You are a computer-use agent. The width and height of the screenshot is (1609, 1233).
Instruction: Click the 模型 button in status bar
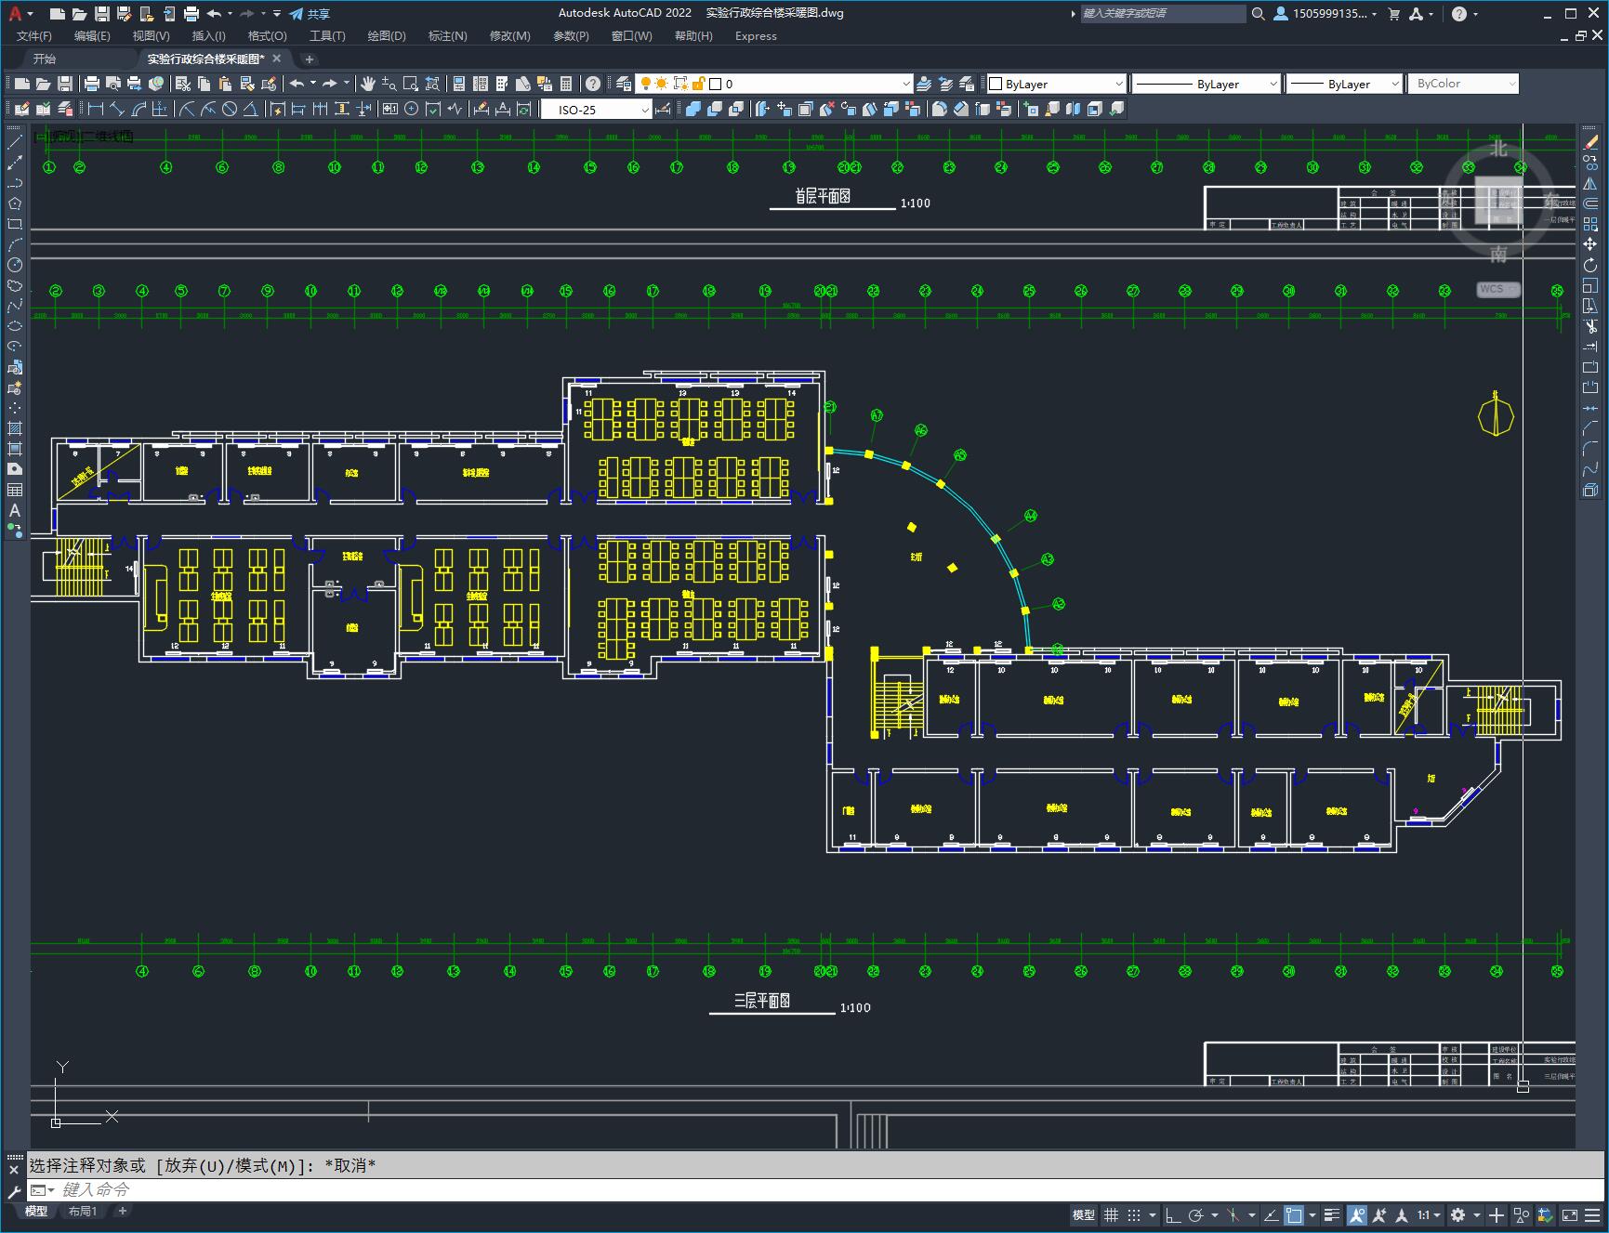point(1084,1214)
